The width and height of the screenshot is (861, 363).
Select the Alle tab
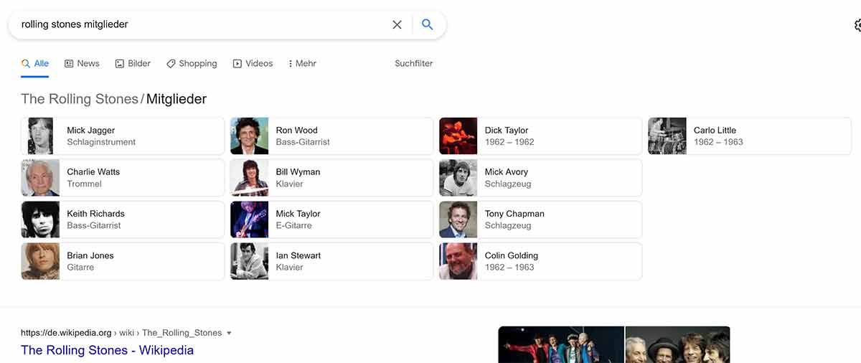tap(35, 63)
